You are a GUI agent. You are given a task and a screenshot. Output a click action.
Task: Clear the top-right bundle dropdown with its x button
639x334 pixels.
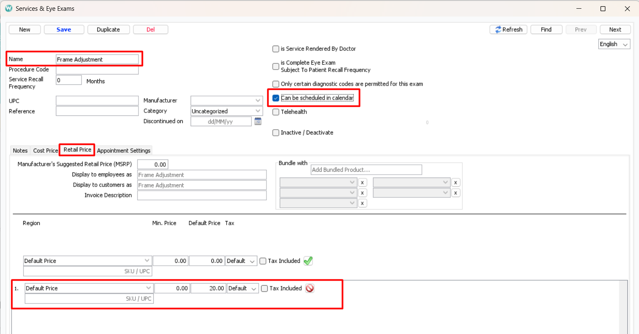(455, 183)
